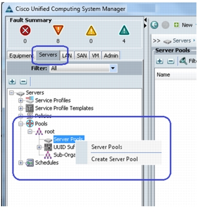
Task: Click the root organization hierarchy icon
Action: (39, 132)
